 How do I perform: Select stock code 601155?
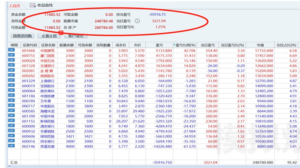[28, 121]
